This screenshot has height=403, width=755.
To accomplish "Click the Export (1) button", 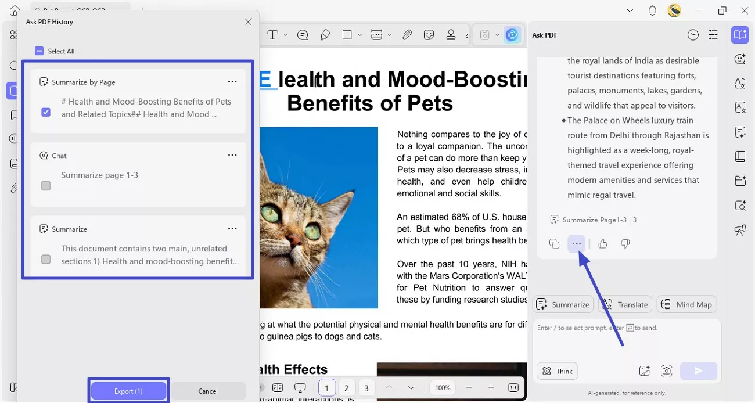I will pyautogui.click(x=128, y=391).
